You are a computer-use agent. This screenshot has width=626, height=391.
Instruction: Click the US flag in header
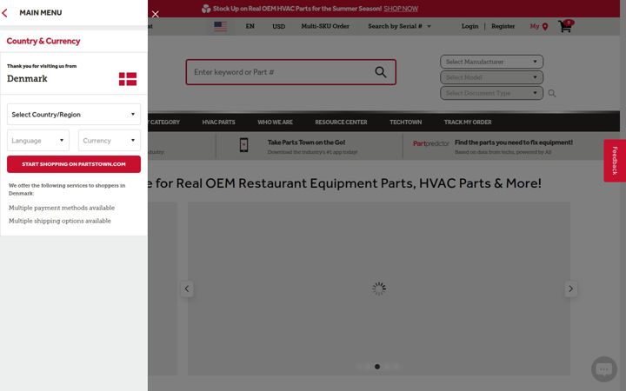click(220, 26)
